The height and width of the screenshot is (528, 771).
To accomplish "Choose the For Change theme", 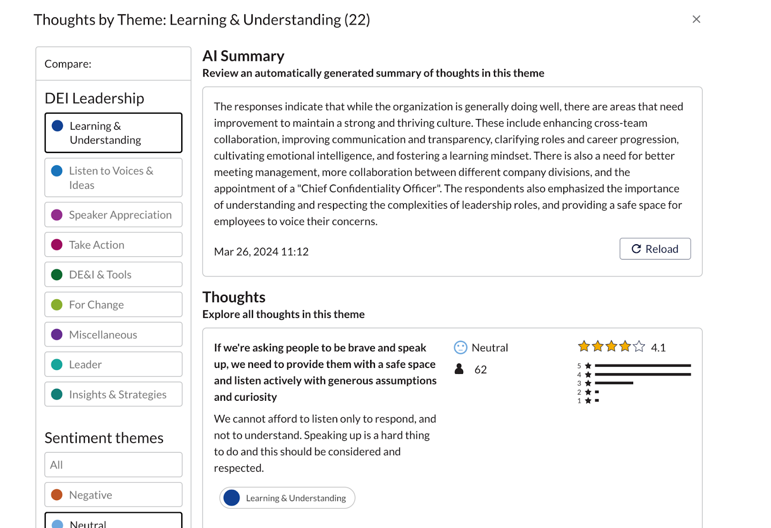I will click(113, 304).
